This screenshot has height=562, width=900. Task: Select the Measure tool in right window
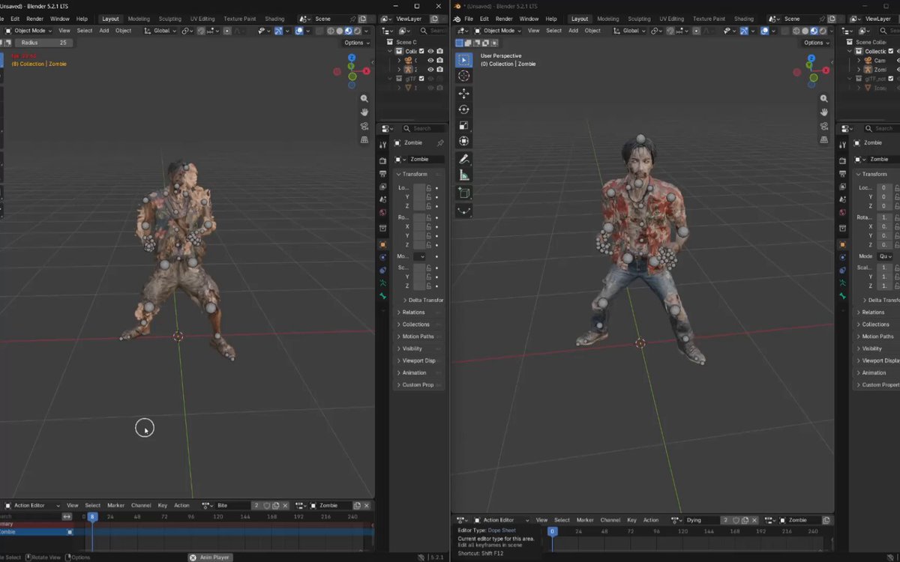(463, 175)
